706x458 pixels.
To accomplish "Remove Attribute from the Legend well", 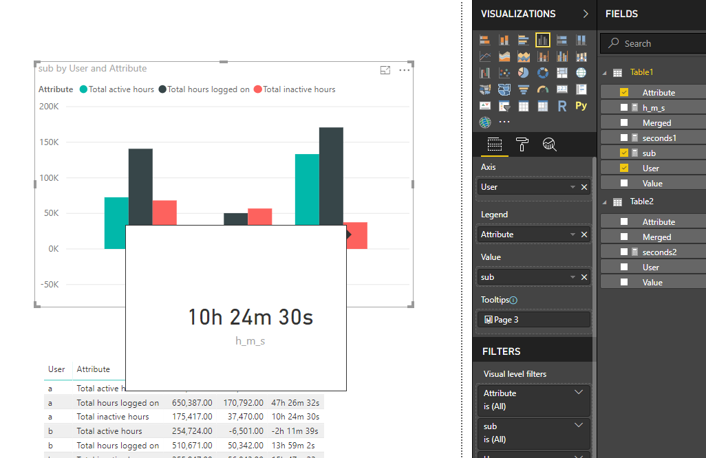I will 584,235.
